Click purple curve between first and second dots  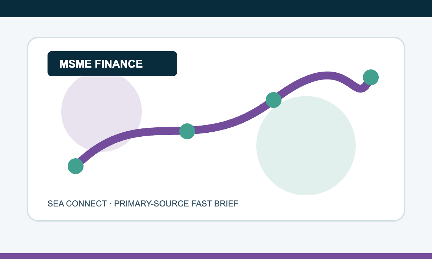click(126, 136)
